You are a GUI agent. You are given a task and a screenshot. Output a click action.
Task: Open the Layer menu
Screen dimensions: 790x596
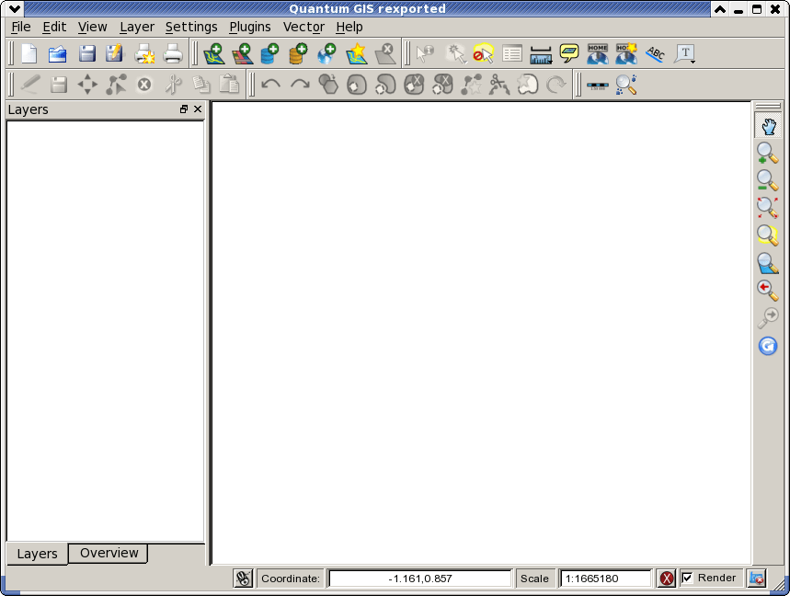pos(136,28)
